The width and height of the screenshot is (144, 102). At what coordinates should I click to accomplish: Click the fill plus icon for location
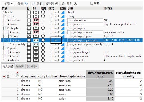(43, 20)
